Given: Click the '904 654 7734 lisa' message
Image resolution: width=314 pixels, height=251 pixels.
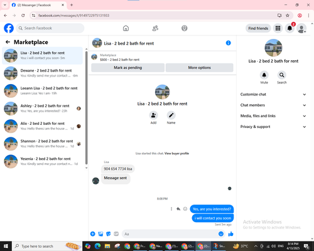Looking at the screenshot, I should pyautogui.click(x=118, y=169).
